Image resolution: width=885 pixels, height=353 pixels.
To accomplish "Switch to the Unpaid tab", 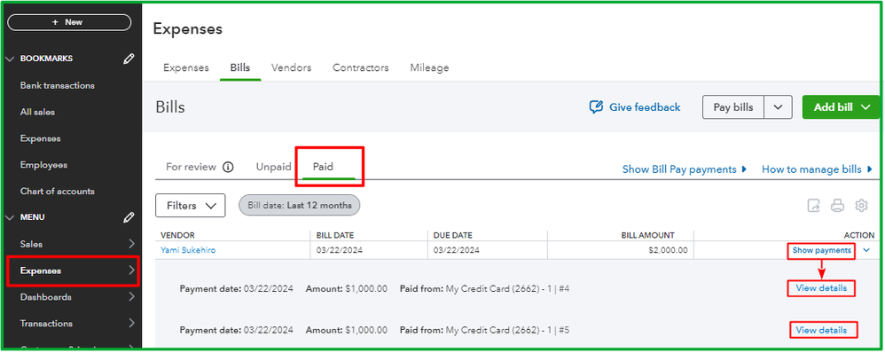I will point(274,167).
